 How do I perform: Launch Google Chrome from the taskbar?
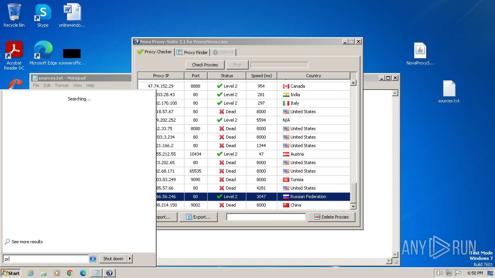pyautogui.click(x=70, y=273)
